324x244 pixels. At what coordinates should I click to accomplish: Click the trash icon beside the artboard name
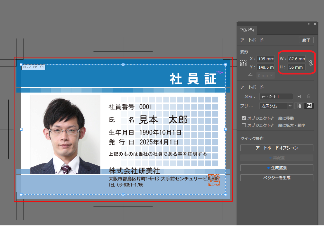(x=309, y=96)
